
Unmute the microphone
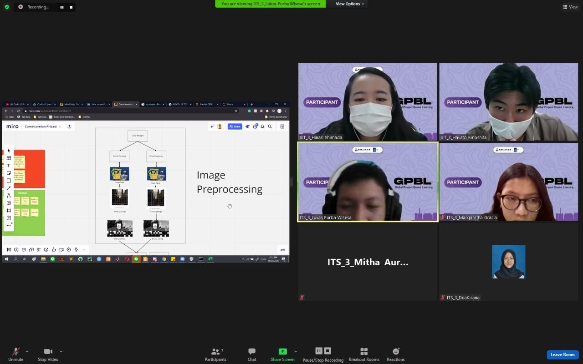15,354
